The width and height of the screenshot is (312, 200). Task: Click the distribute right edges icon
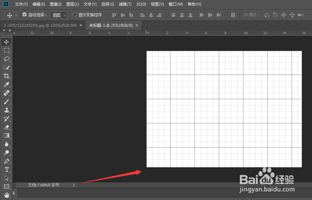(219, 15)
